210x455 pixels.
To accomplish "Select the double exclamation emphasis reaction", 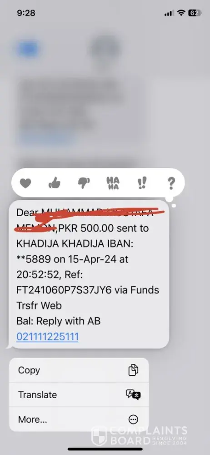I will [142, 183].
